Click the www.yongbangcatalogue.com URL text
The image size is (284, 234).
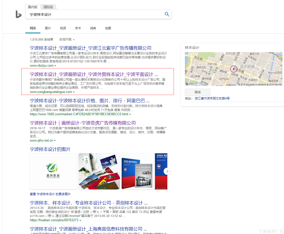[x=51, y=92]
